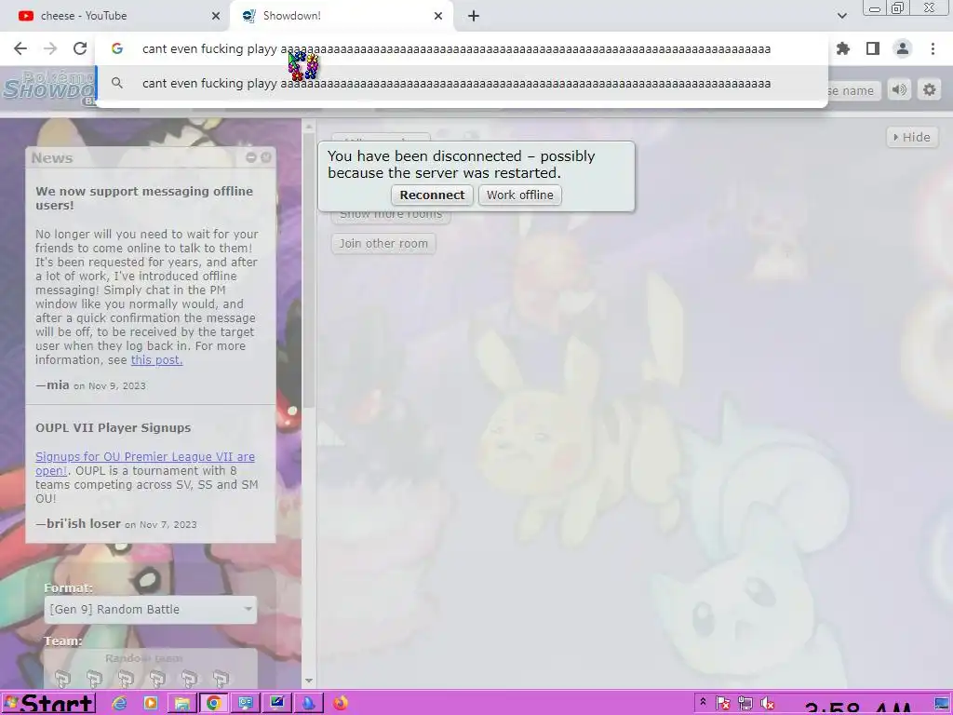Open a new browser tab

point(474,16)
